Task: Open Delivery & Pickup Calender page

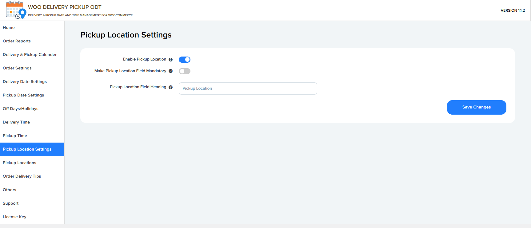Action: click(x=30, y=55)
